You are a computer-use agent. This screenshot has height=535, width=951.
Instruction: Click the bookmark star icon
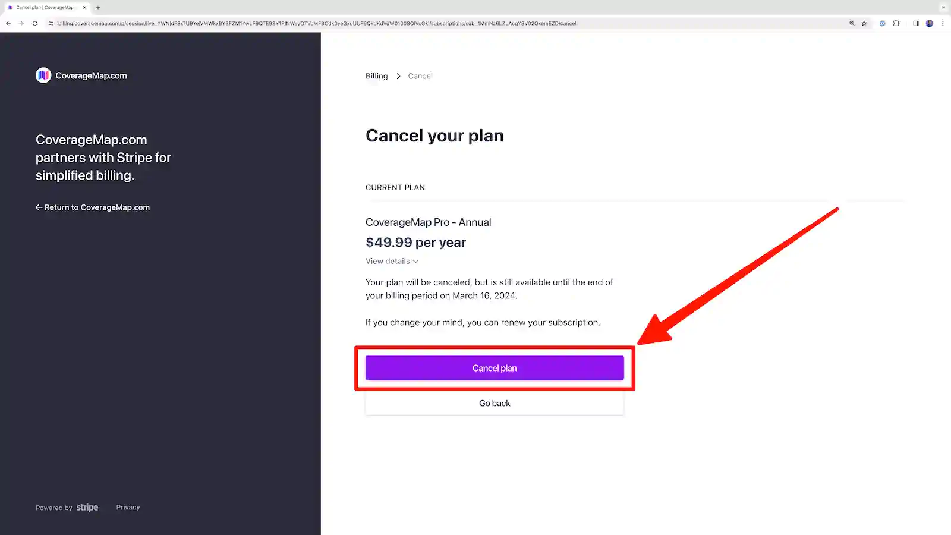864,23
